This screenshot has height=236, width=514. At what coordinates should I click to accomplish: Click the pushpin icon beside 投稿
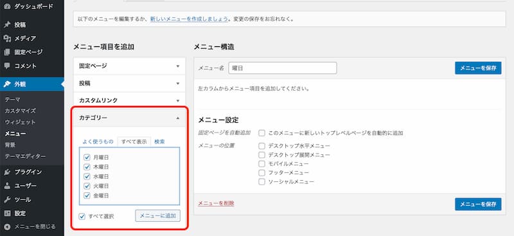[7, 24]
